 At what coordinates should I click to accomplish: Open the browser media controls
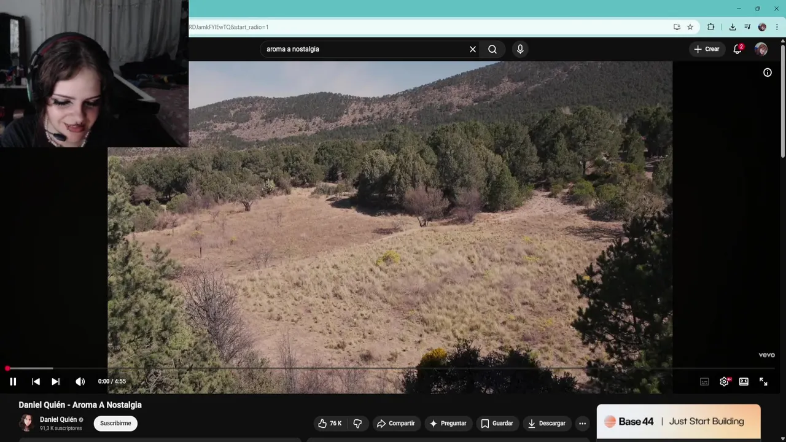[747, 27]
